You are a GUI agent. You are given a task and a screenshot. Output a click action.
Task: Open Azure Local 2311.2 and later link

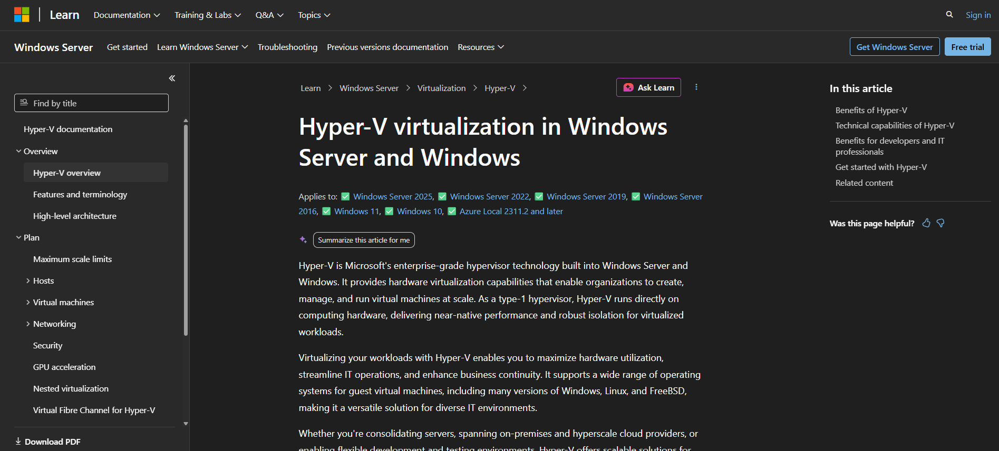click(x=511, y=211)
